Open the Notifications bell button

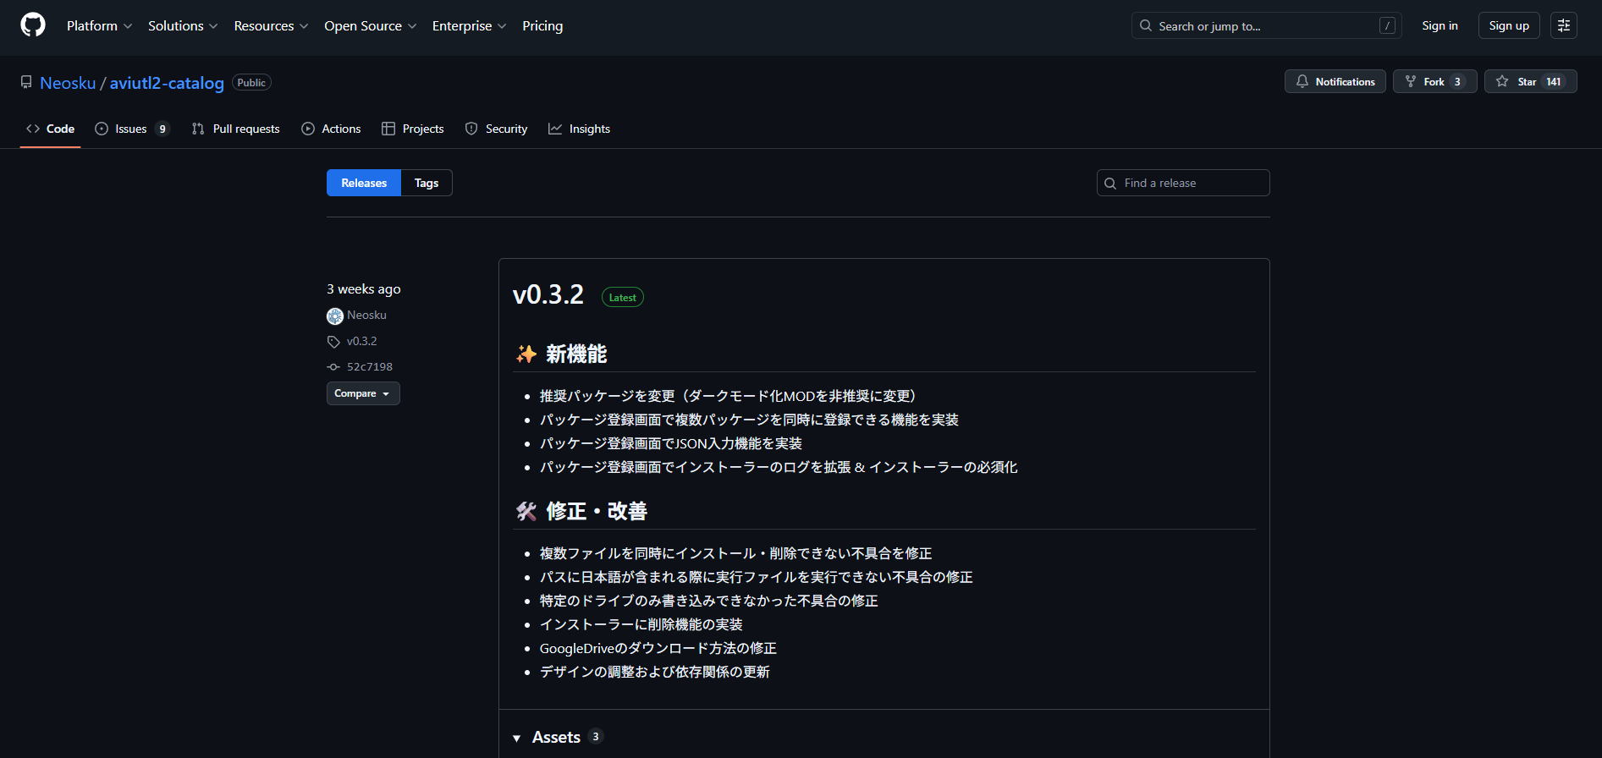point(1335,81)
